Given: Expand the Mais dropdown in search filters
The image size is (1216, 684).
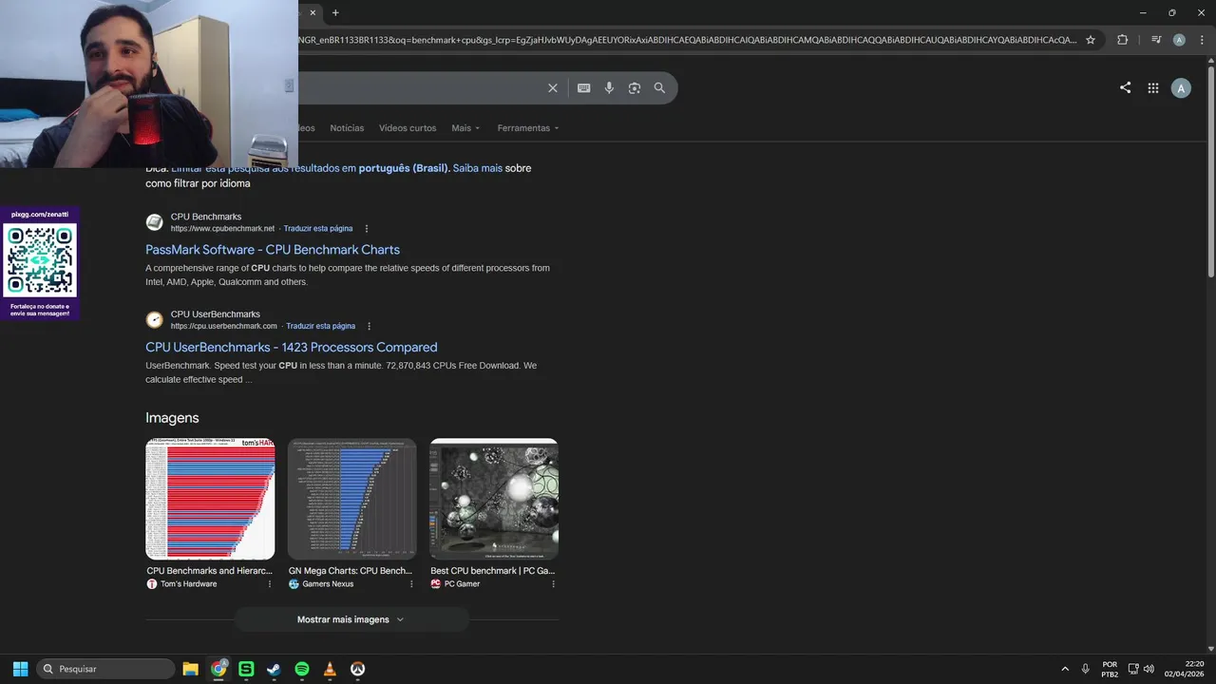Looking at the screenshot, I should pos(465,128).
